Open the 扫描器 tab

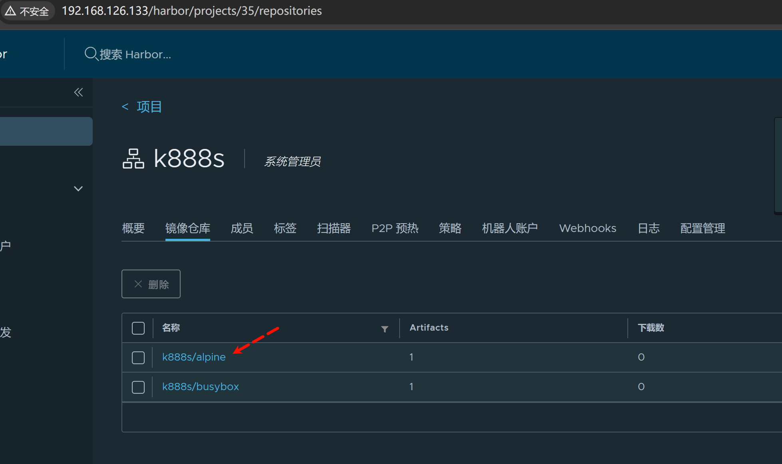tap(334, 228)
